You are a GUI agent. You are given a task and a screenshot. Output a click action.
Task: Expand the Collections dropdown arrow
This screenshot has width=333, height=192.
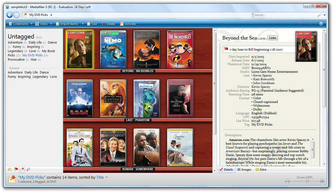click(x=31, y=24)
